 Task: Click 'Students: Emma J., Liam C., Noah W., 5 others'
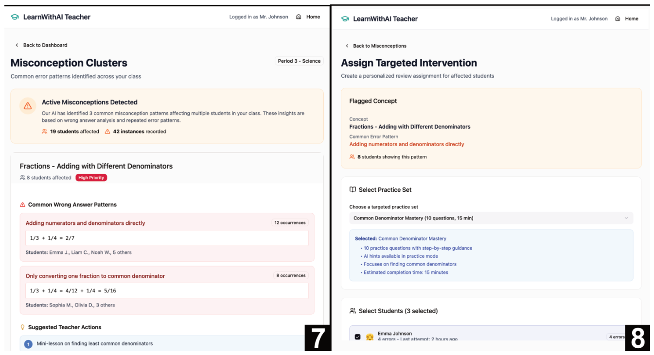point(78,253)
